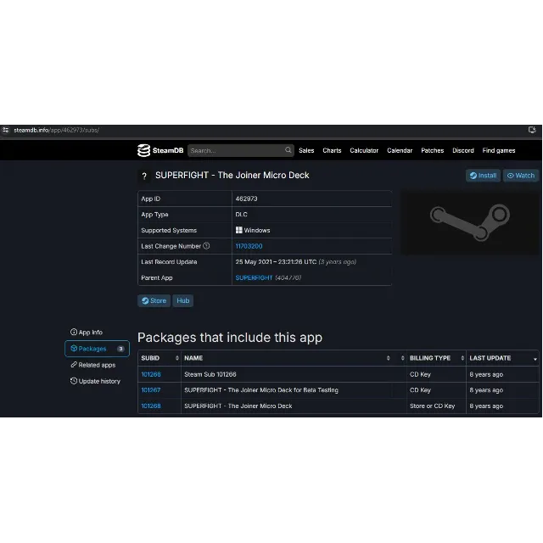Click 'Packages that include this app' heading

click(230, 338)
